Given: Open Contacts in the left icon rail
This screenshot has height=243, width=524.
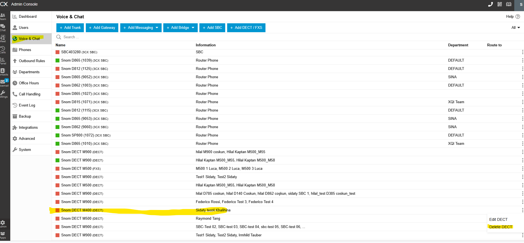Looking at the screenshot, I should pyautogui.click(x=3, y=72).
